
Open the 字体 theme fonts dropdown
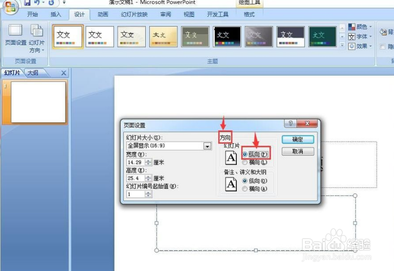(x=360, y=37)
